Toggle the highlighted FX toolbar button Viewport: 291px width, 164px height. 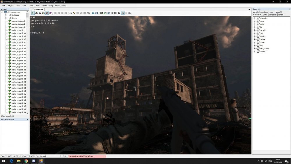tap(123, 13)
